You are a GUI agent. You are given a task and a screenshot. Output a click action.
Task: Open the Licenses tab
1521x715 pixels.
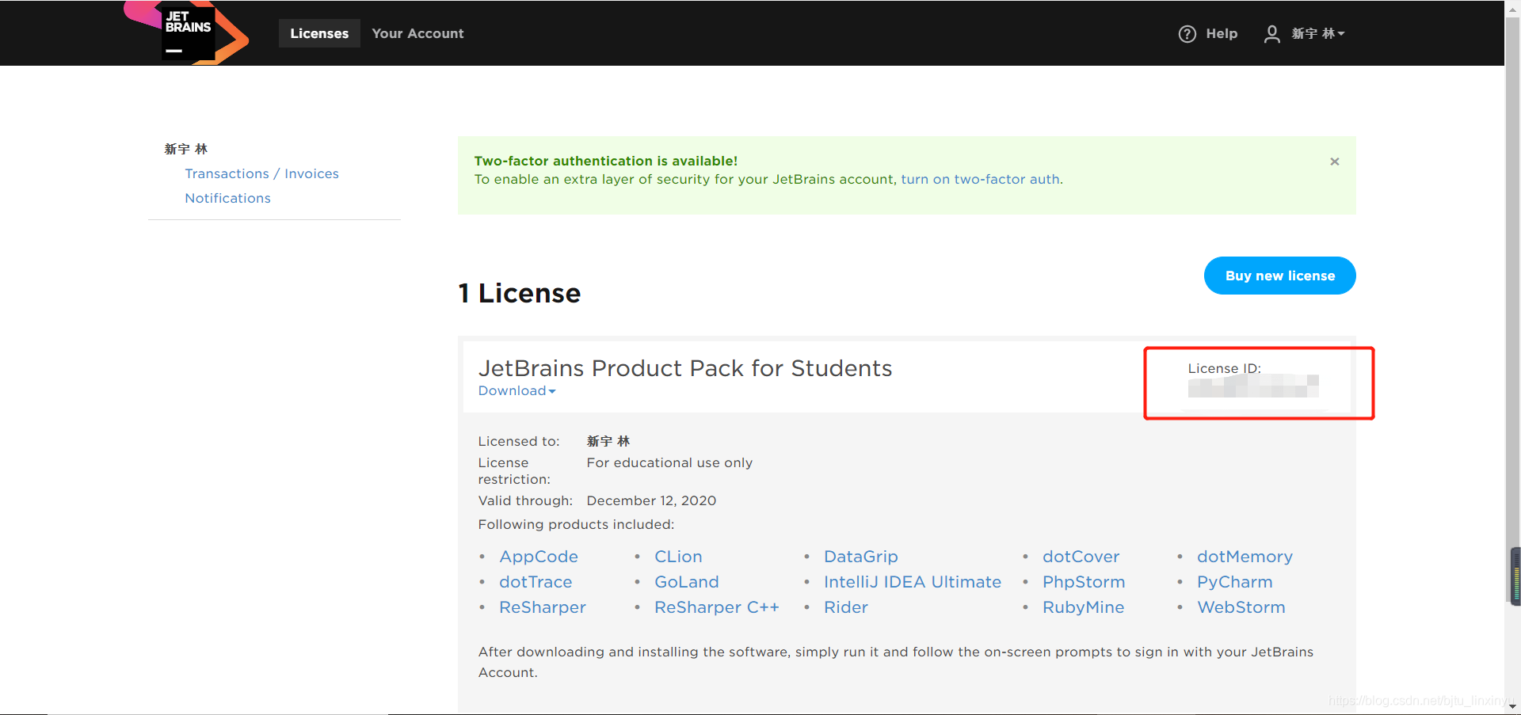click(x=319, y=33)
